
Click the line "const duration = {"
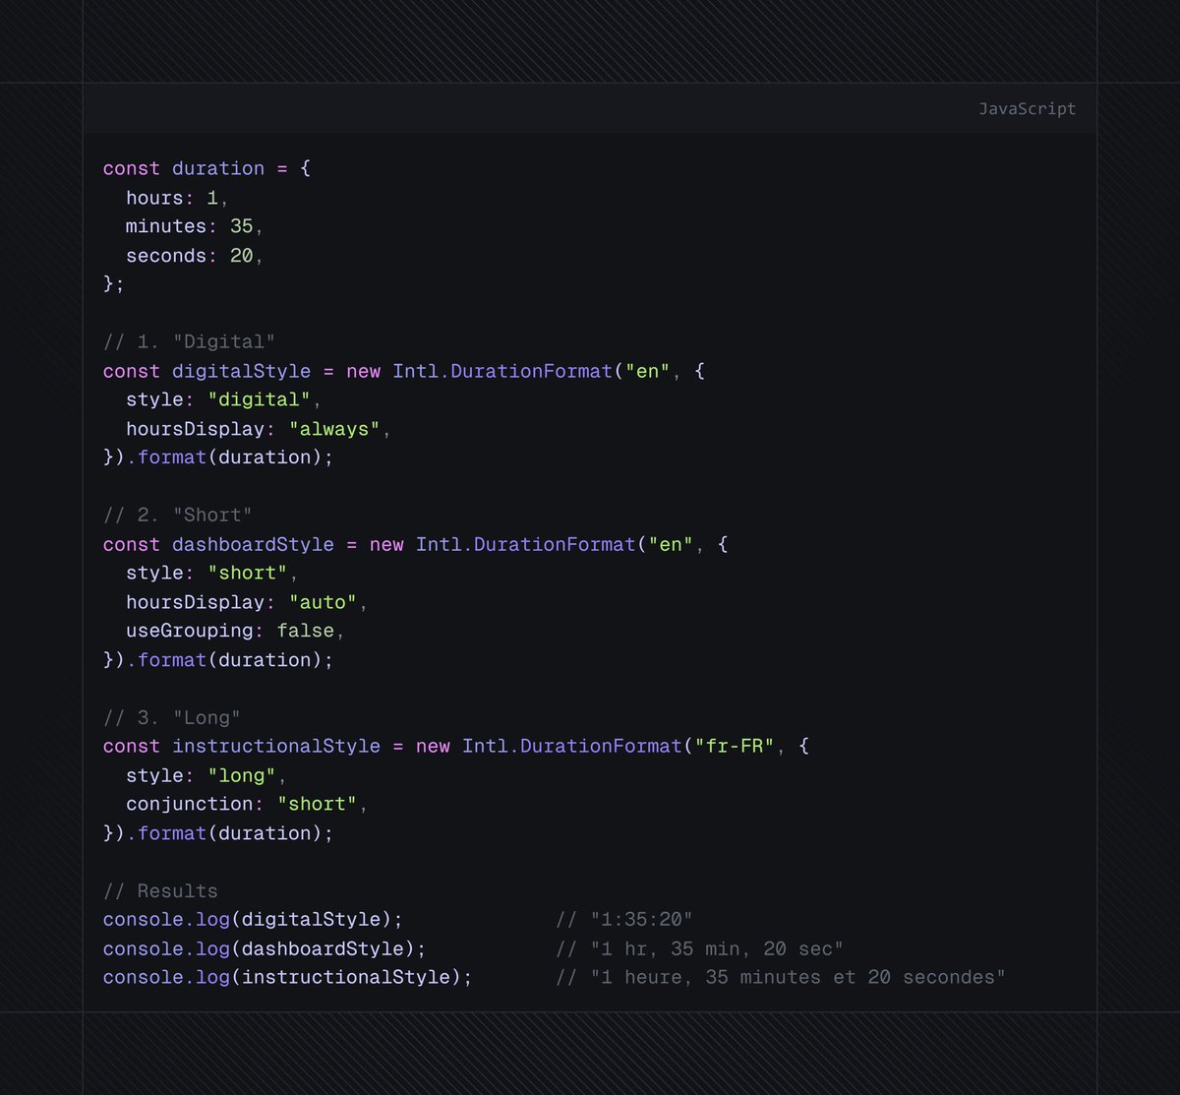pos(207,168)
